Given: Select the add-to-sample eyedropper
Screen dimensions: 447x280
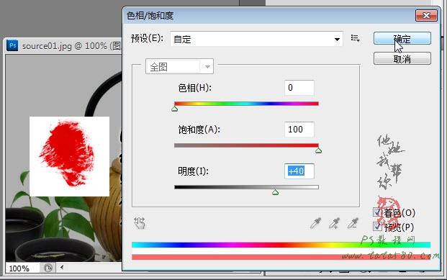Looking at the screenshot, I should (x=334, y=223).
